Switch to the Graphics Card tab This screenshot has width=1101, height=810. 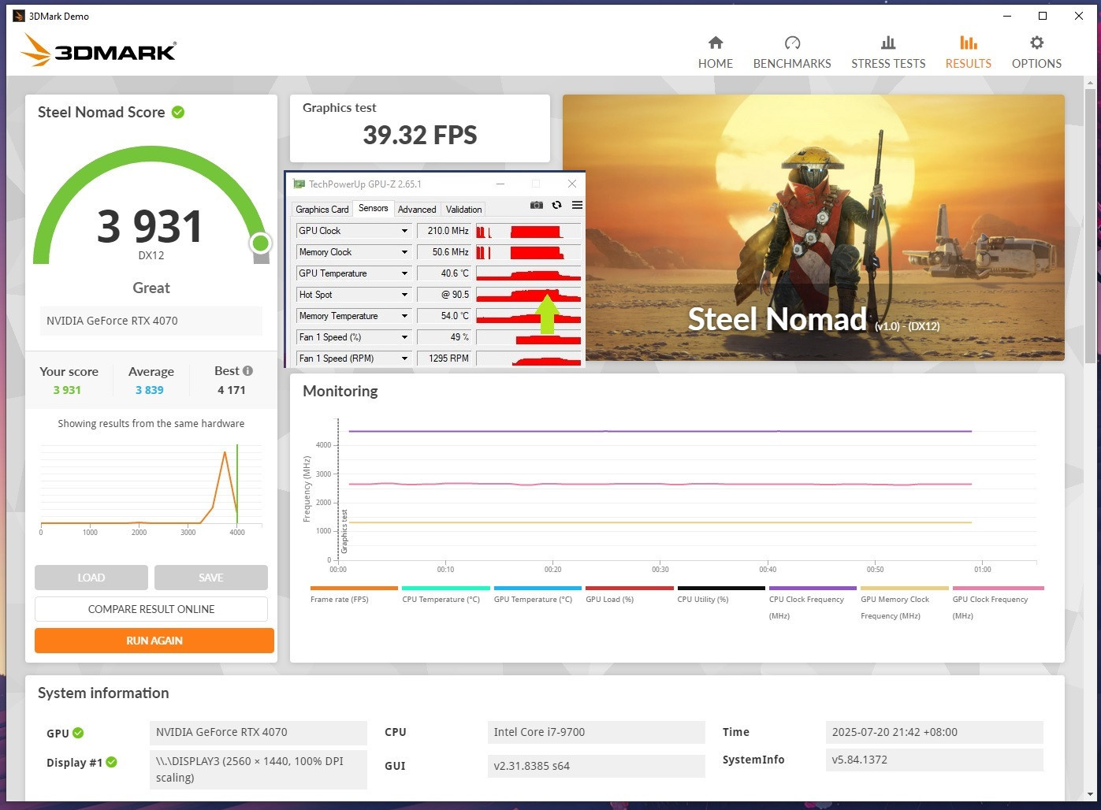click(322, 210)
